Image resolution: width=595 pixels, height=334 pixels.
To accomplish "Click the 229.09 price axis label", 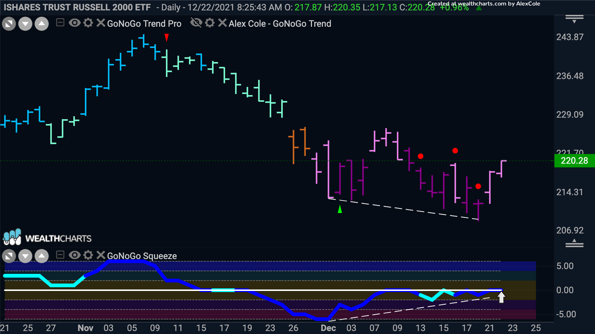I will [x=570, y=115].
